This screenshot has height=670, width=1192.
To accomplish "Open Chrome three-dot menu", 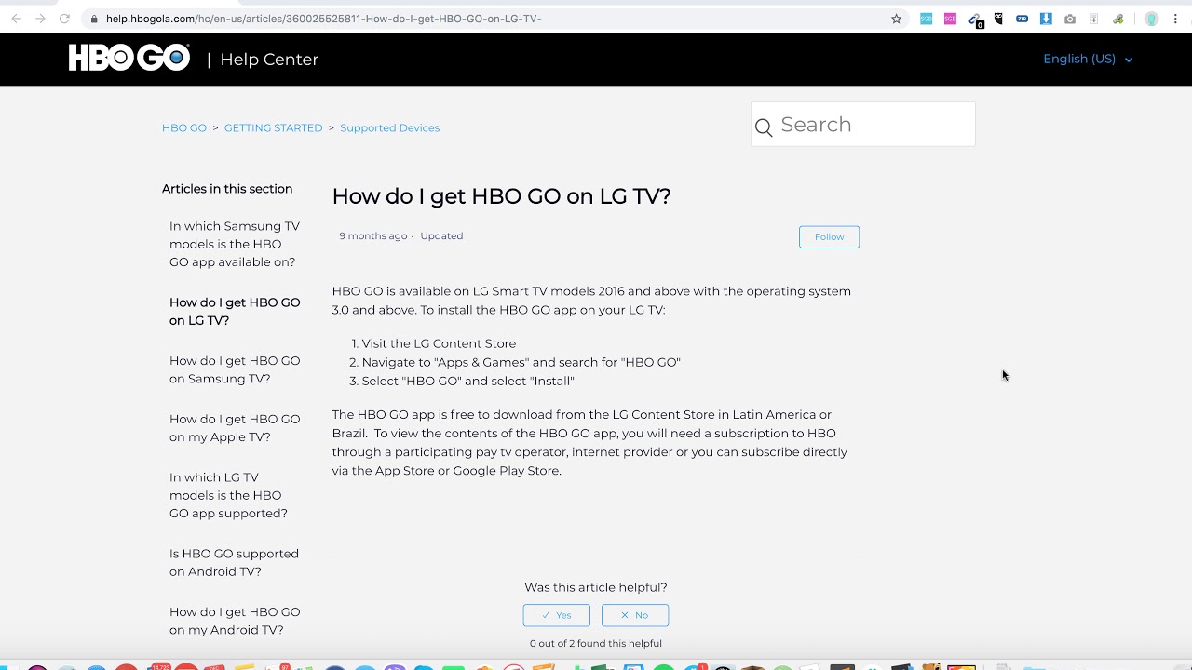I will click(x=1176, y=19).
